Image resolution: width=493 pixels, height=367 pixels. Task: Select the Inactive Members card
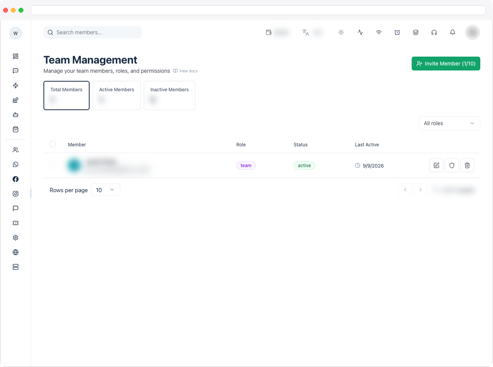(x=170, y=96)
